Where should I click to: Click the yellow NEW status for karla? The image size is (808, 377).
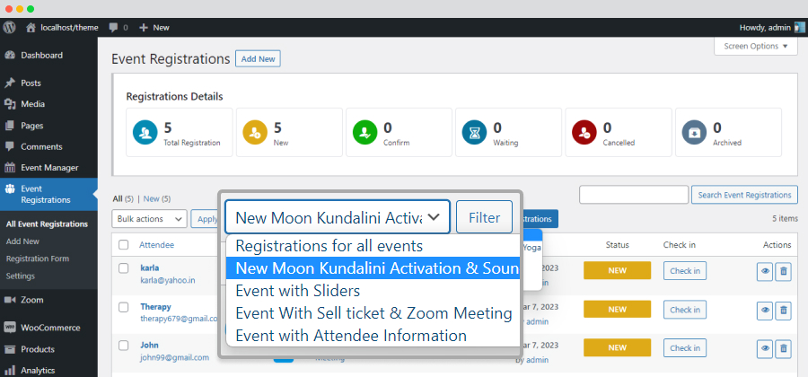(618, 270)
